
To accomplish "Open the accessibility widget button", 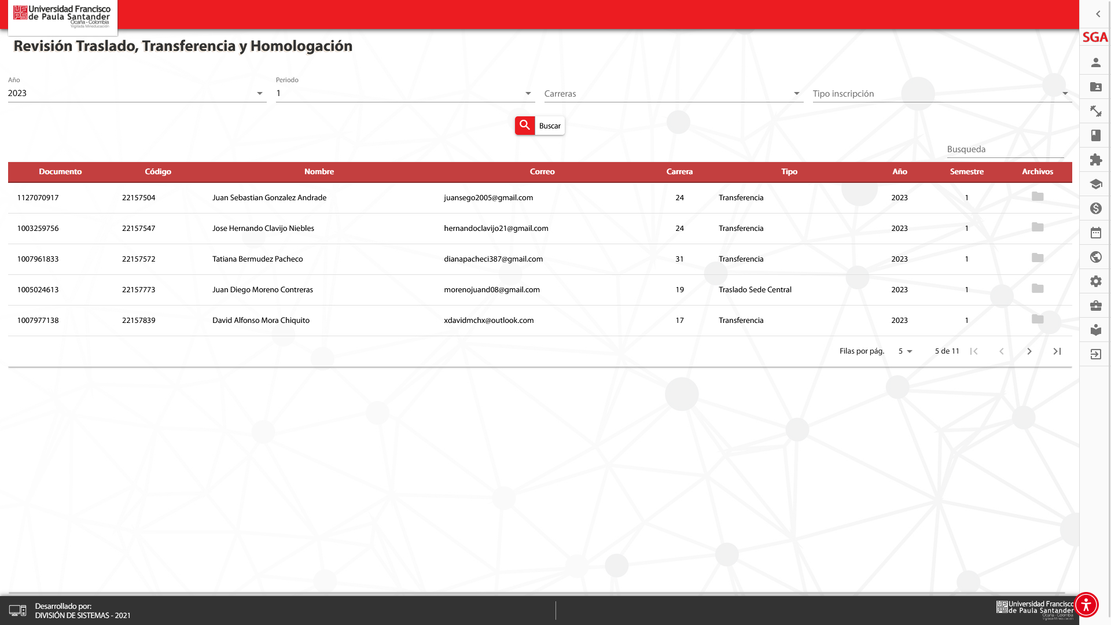I will tap(1086, 605).
